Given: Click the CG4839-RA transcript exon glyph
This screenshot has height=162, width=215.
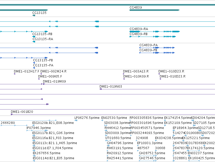Looking at the screenshot, I should [155, 32].
